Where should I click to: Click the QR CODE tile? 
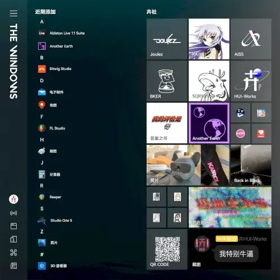[x=167, y=249]
